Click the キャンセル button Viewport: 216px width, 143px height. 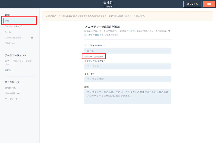(x=192, y=4)
